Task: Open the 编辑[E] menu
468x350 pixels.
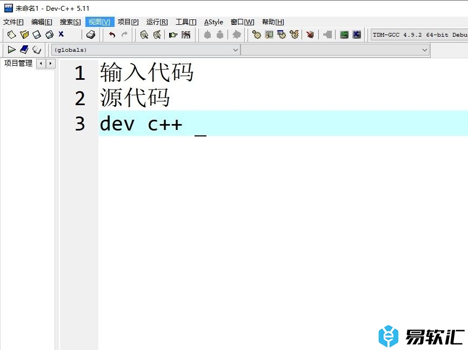Action: pos(42,22)
